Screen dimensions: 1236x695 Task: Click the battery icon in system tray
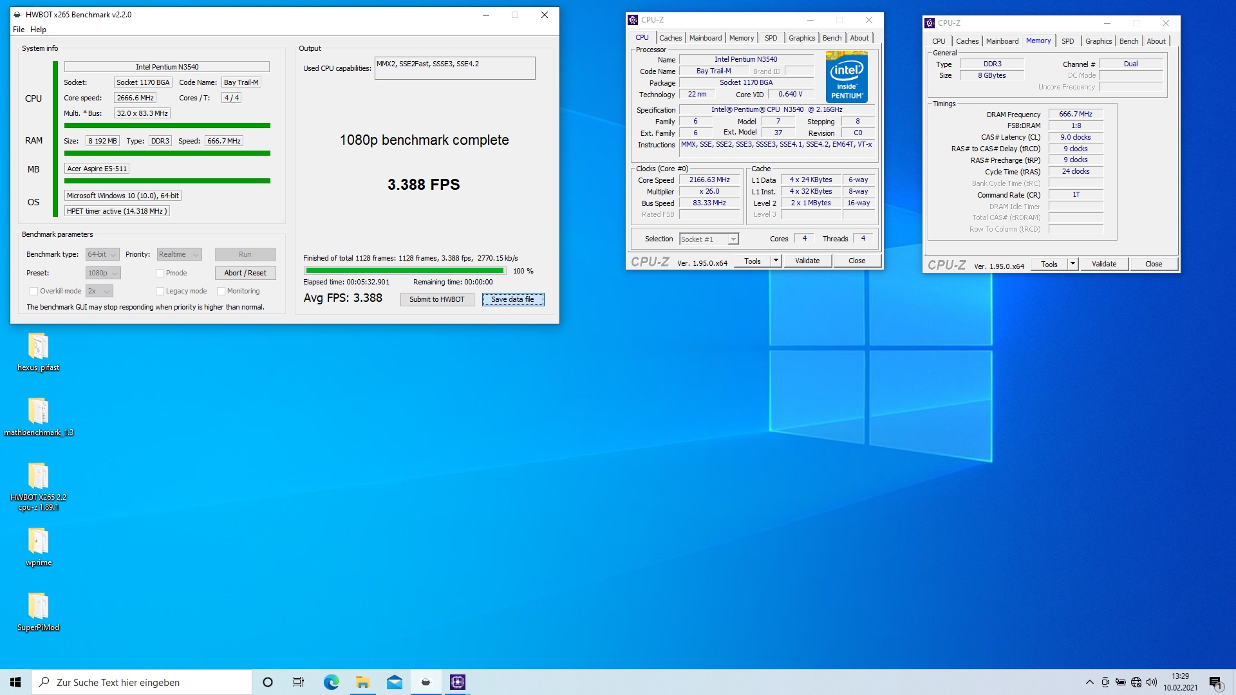[1121, 682]
